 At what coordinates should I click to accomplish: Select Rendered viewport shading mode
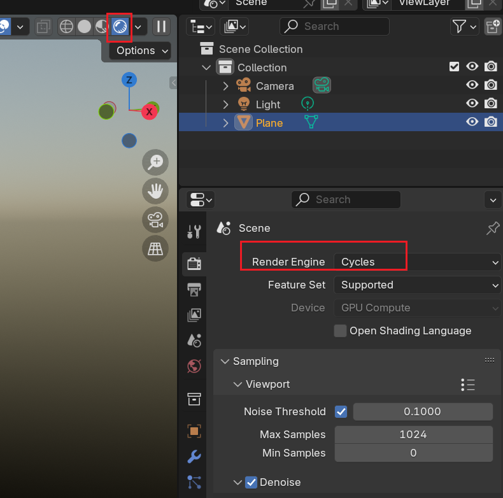pyautogui.click(x=120, y=27)
